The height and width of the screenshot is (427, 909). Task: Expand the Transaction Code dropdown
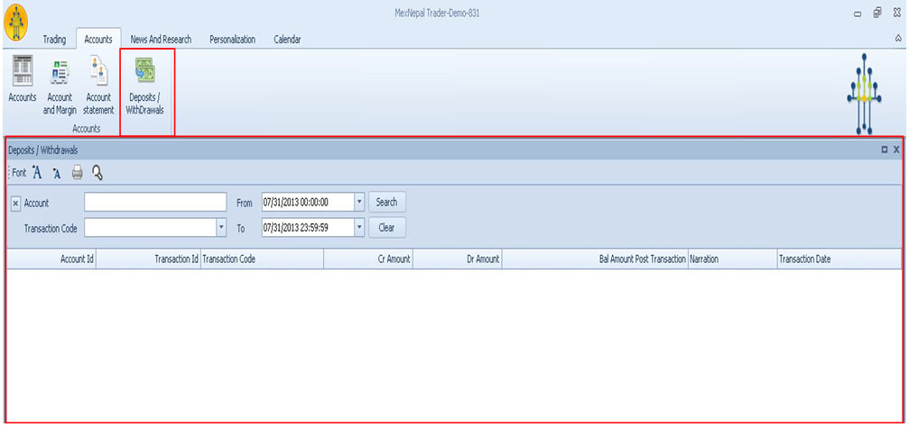pos(221,228)
